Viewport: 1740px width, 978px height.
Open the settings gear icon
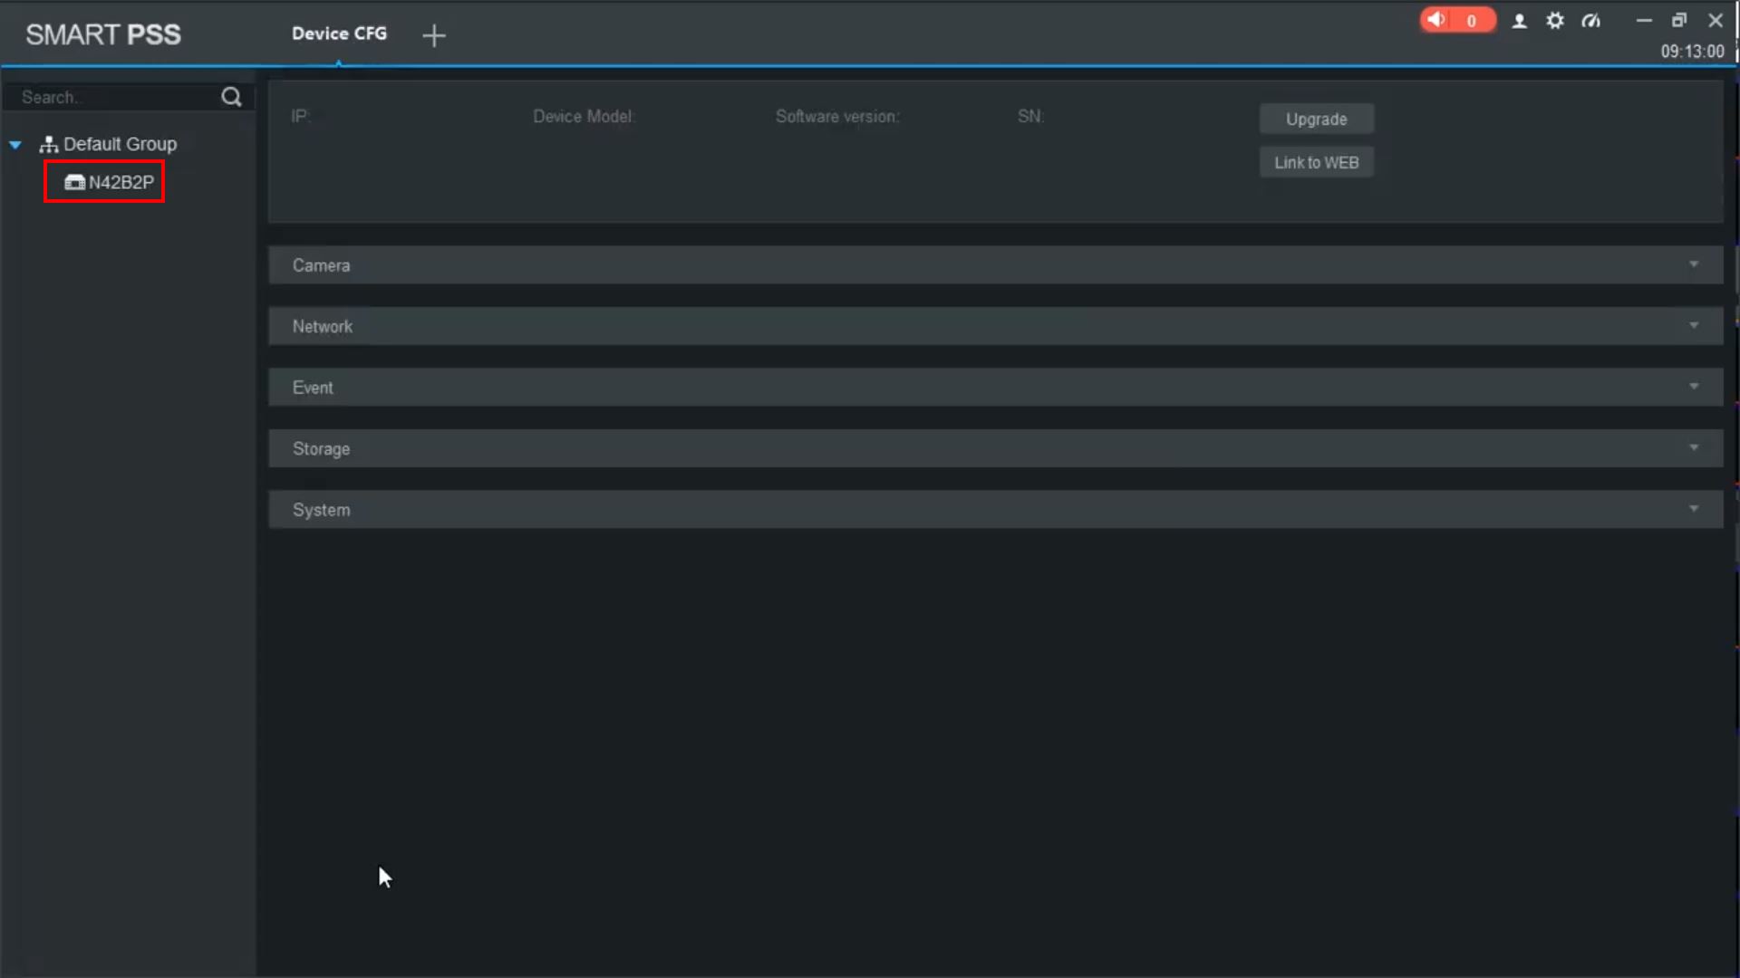pos(1555,21)
